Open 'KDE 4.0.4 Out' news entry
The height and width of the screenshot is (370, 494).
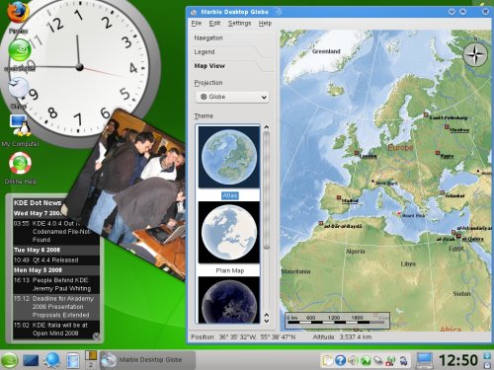pyautogui.click(x=56, y=231)
